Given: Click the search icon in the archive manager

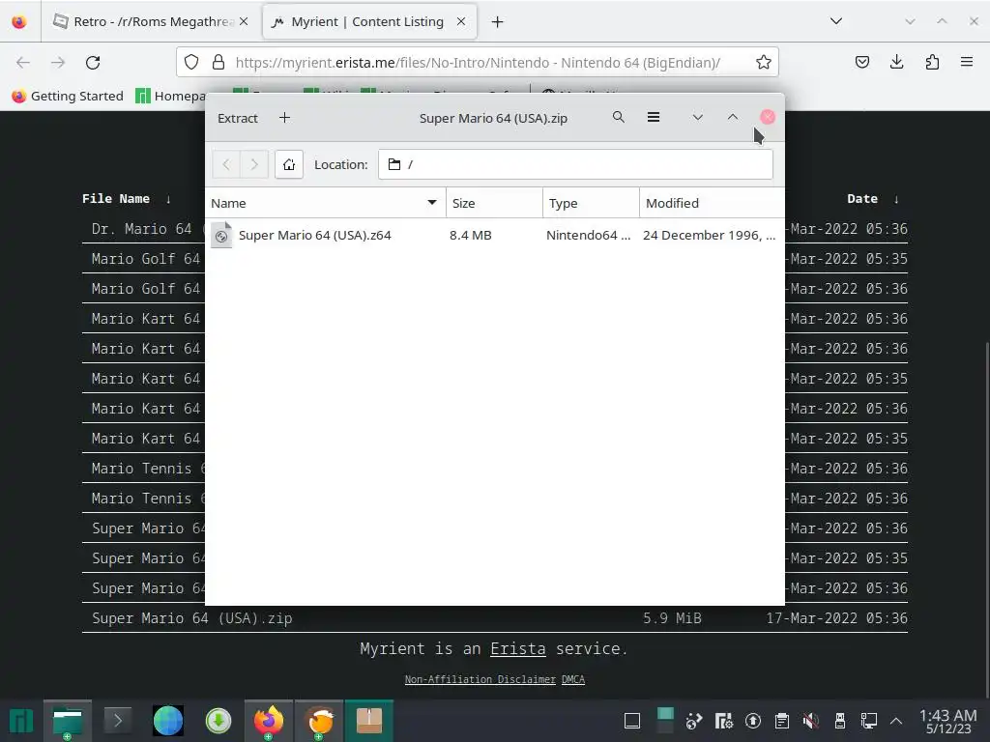Looking at the screenshot, I should tap(618, 117).
